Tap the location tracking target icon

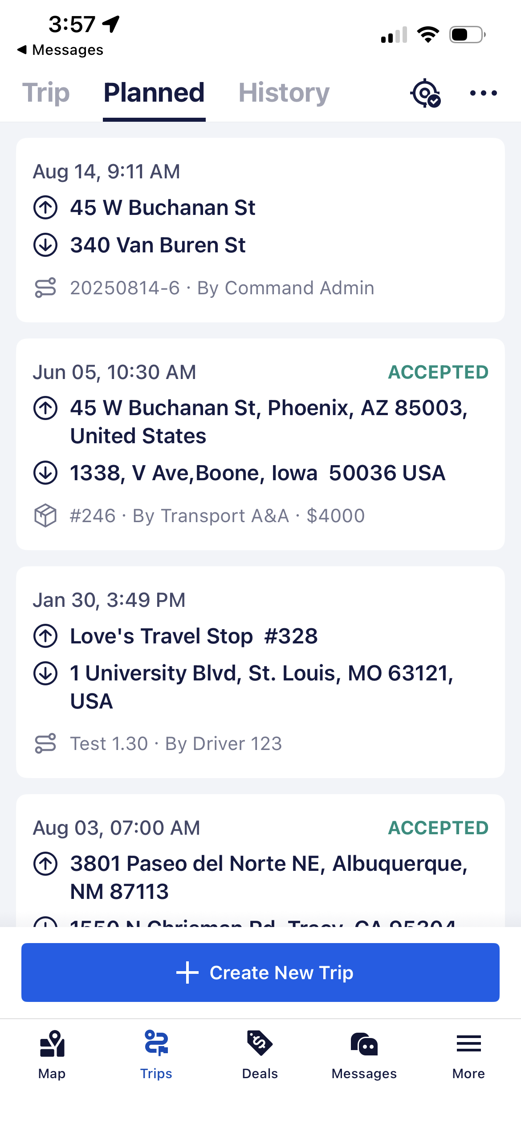click(425, 93)
